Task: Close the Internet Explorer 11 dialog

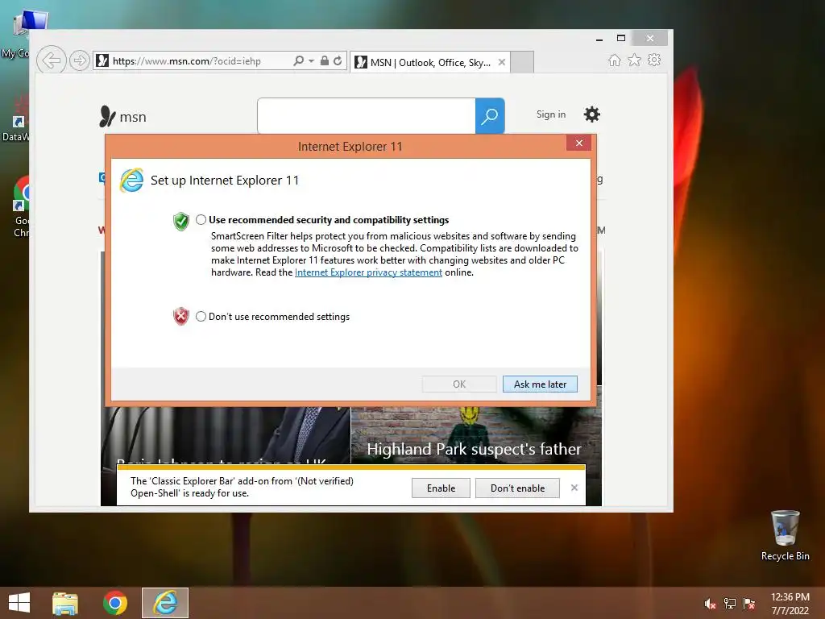Action: point(578,143)
